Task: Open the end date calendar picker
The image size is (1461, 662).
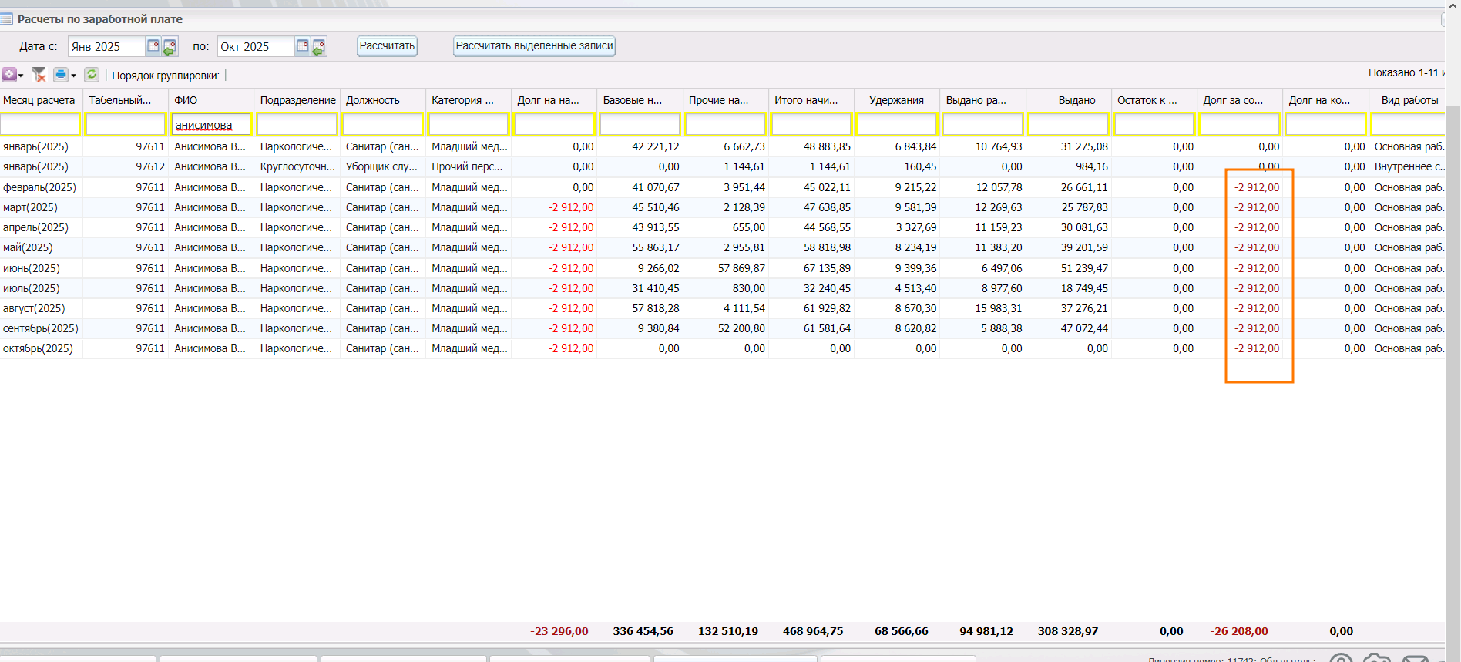Action: (x=302, y=46)
